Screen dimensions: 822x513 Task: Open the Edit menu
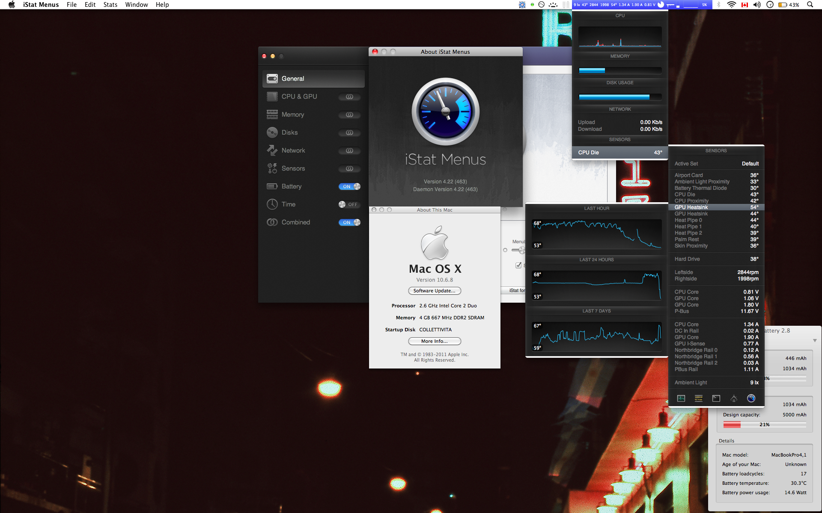pyautogui.click(x=90, y=5)
